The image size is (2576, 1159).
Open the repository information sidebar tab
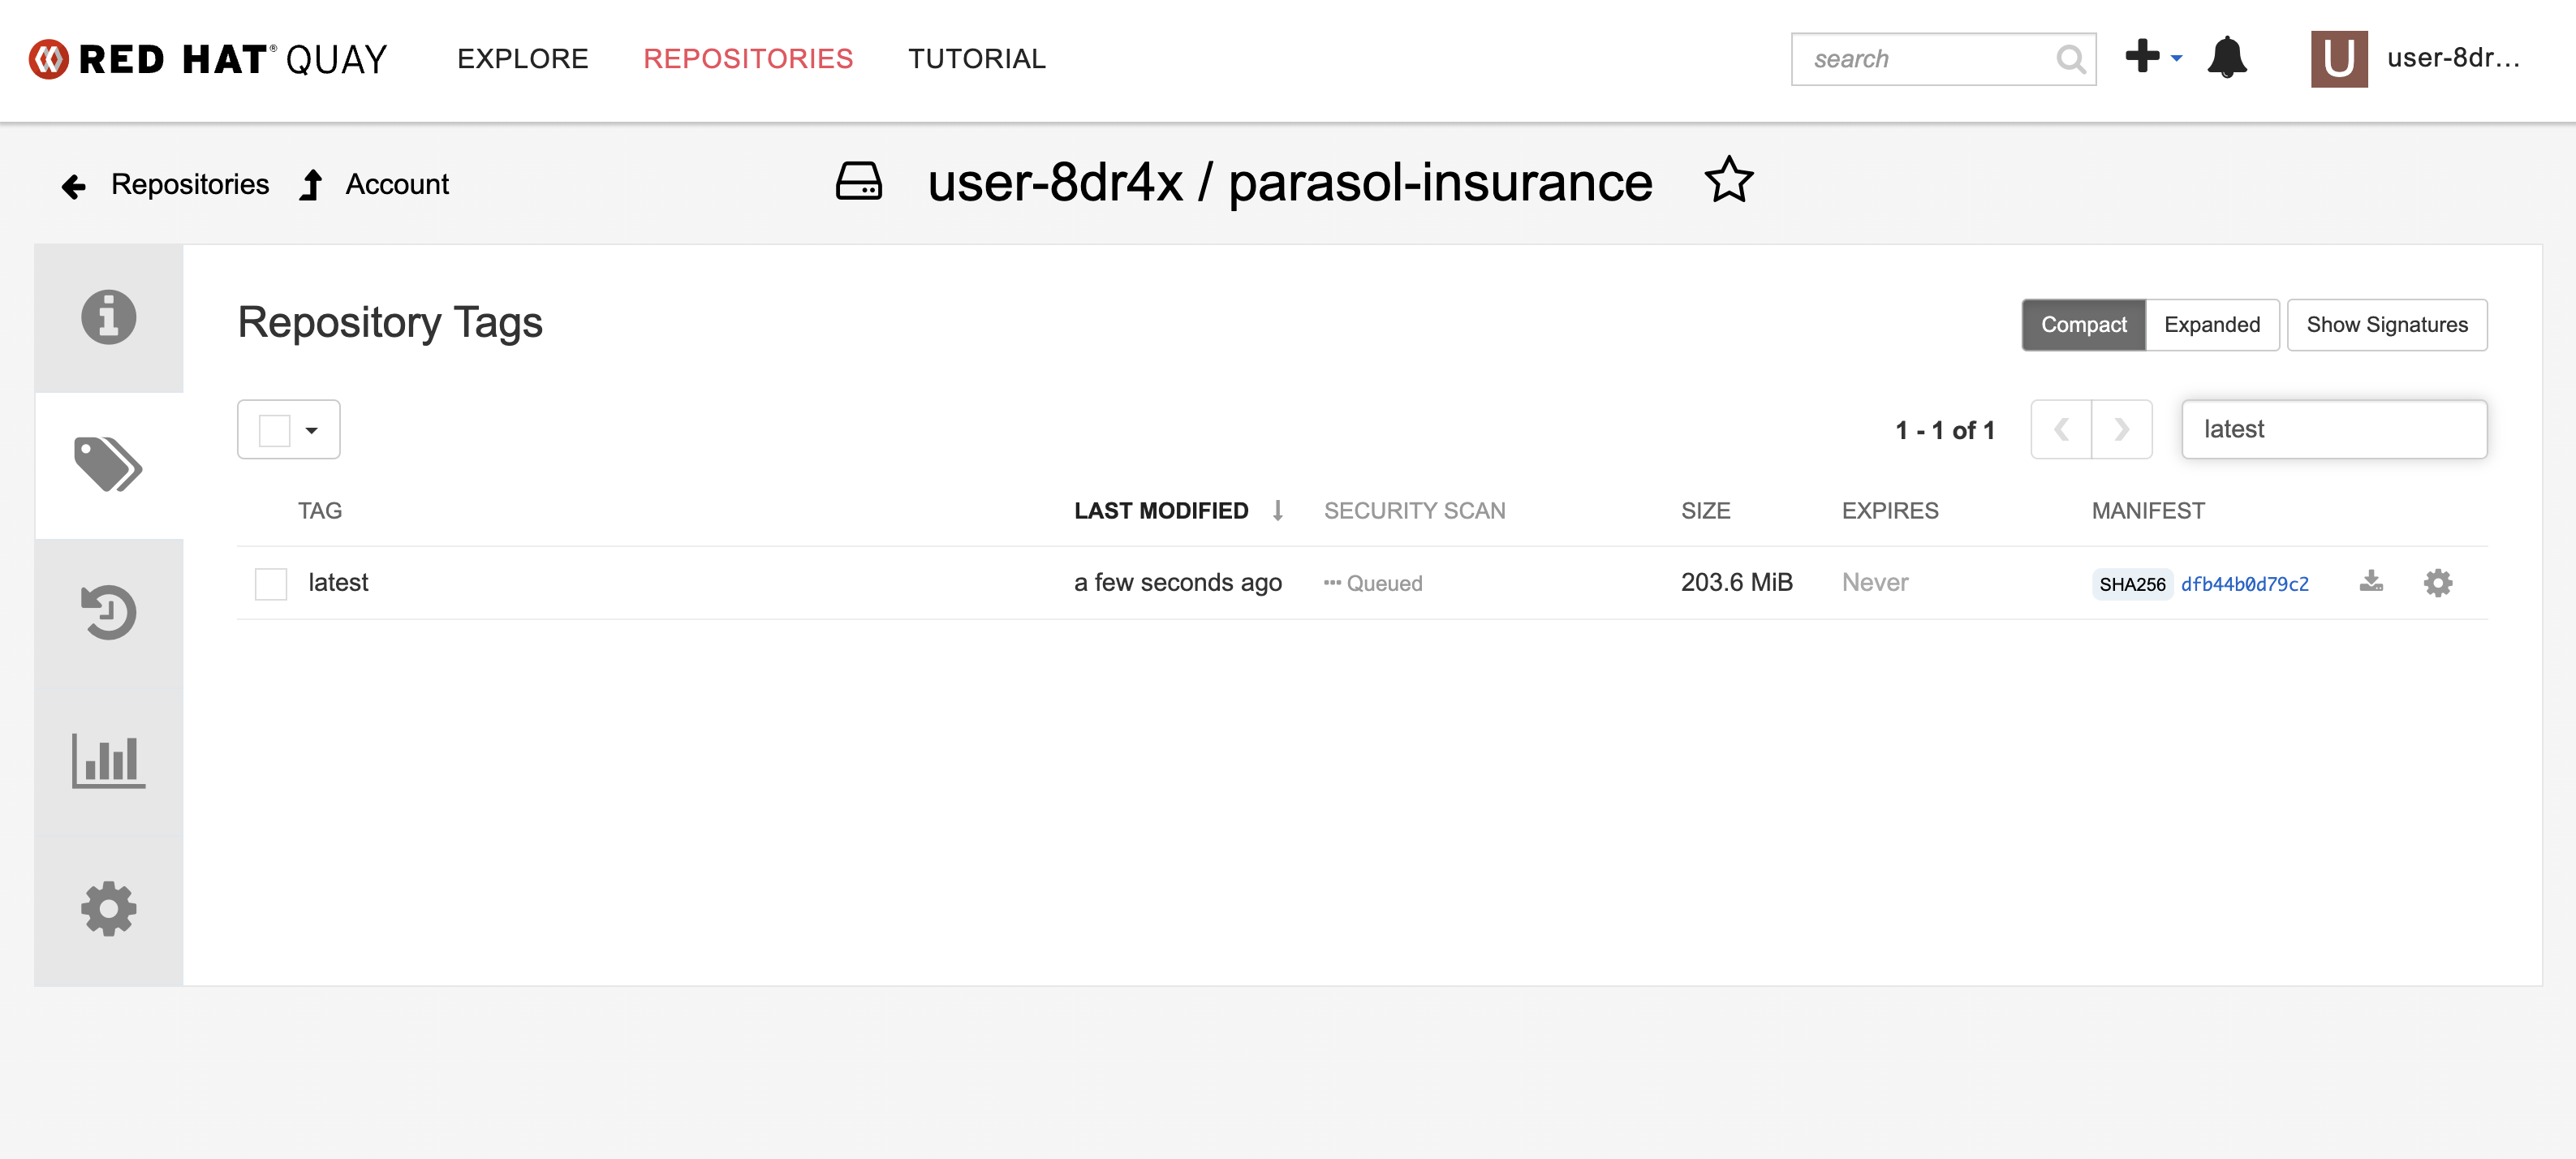click(108, 318)
